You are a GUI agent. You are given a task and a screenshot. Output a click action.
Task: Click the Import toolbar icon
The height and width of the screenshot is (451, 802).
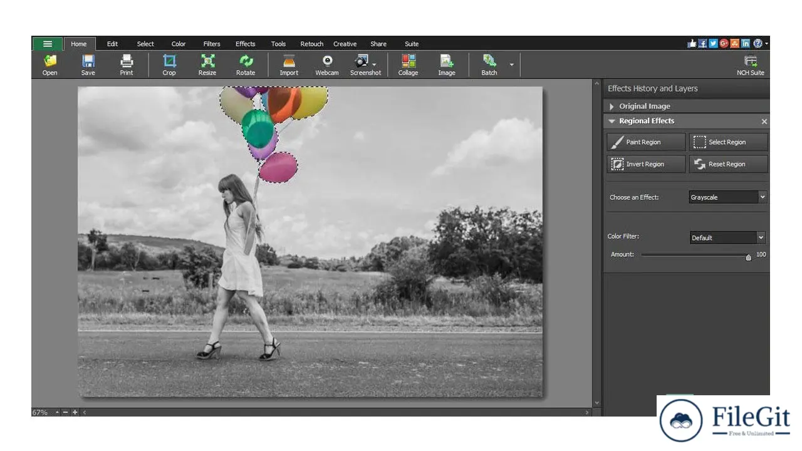[289, 65]
